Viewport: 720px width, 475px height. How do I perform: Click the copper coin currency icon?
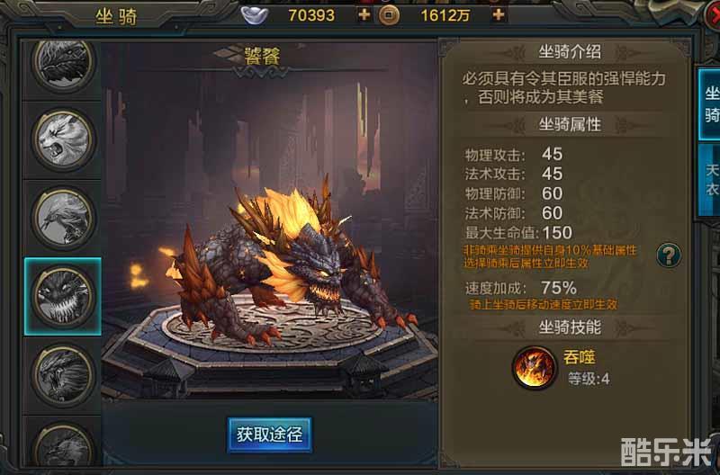pyautogui.click(x=389, y=15)
